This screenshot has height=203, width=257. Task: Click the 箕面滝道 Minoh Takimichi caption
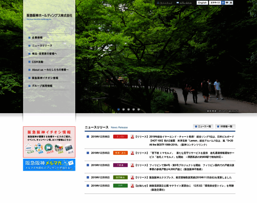pyautogui.click(x=223, y=111)
